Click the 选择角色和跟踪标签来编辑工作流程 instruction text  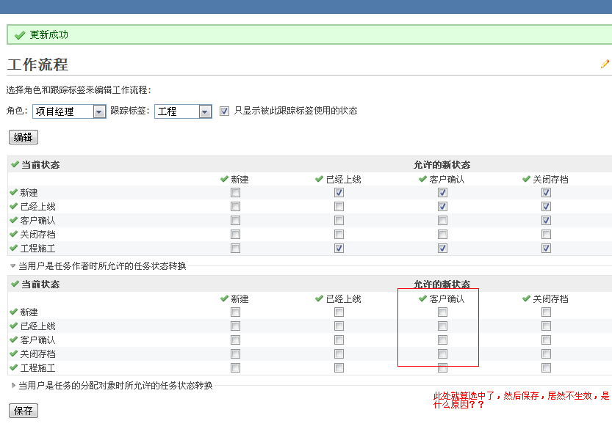point(79,90)
